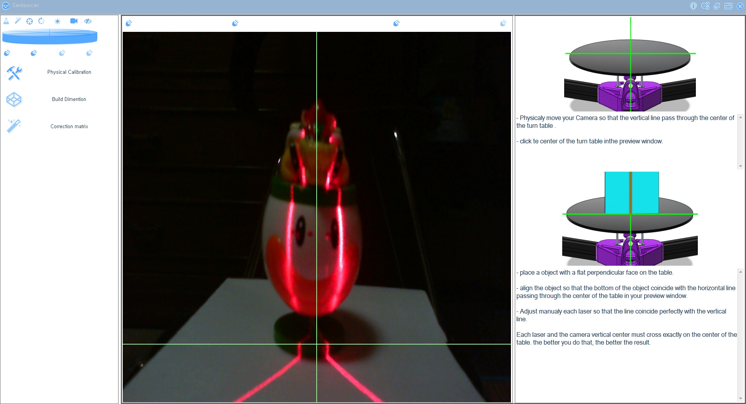Image resolution: width=746 pixels, height=404 pixels.
Task: Click the crosshair target icon
Action: coord(30,21)
